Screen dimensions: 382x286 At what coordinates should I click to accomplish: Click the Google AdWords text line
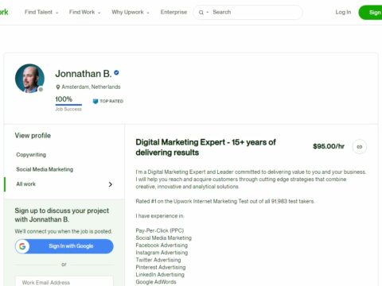tap(156, 282)
